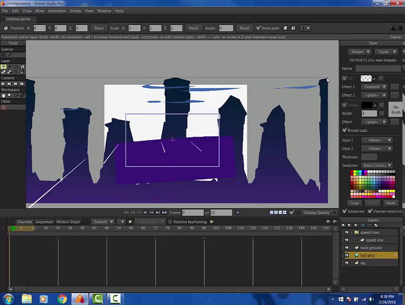
Task: Open the File menu
Action: click(x=5, y=11)
